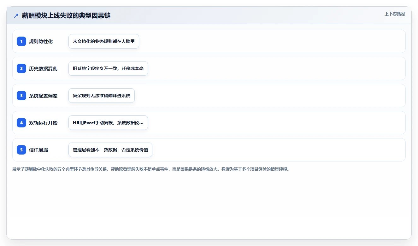Open the 未文档化的业务规则都在人脑里 chip

coord(104,41)
